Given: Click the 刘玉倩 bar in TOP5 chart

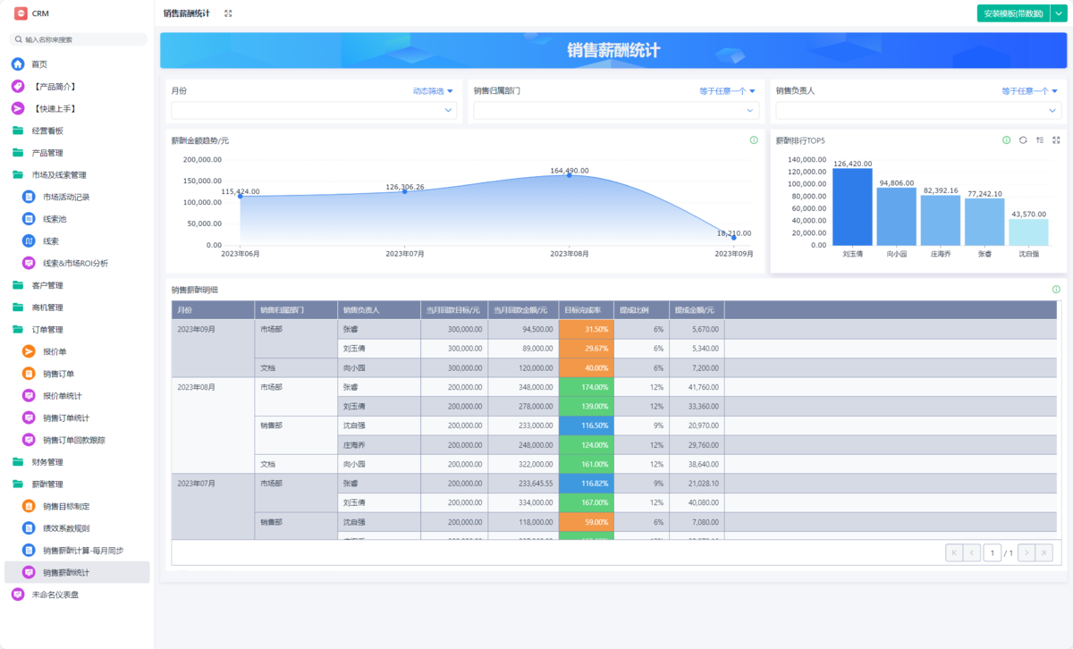Looking at the screenshot, I should point(854,206).
